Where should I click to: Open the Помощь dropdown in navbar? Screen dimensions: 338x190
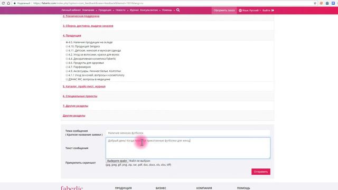(x=168, y=10)
